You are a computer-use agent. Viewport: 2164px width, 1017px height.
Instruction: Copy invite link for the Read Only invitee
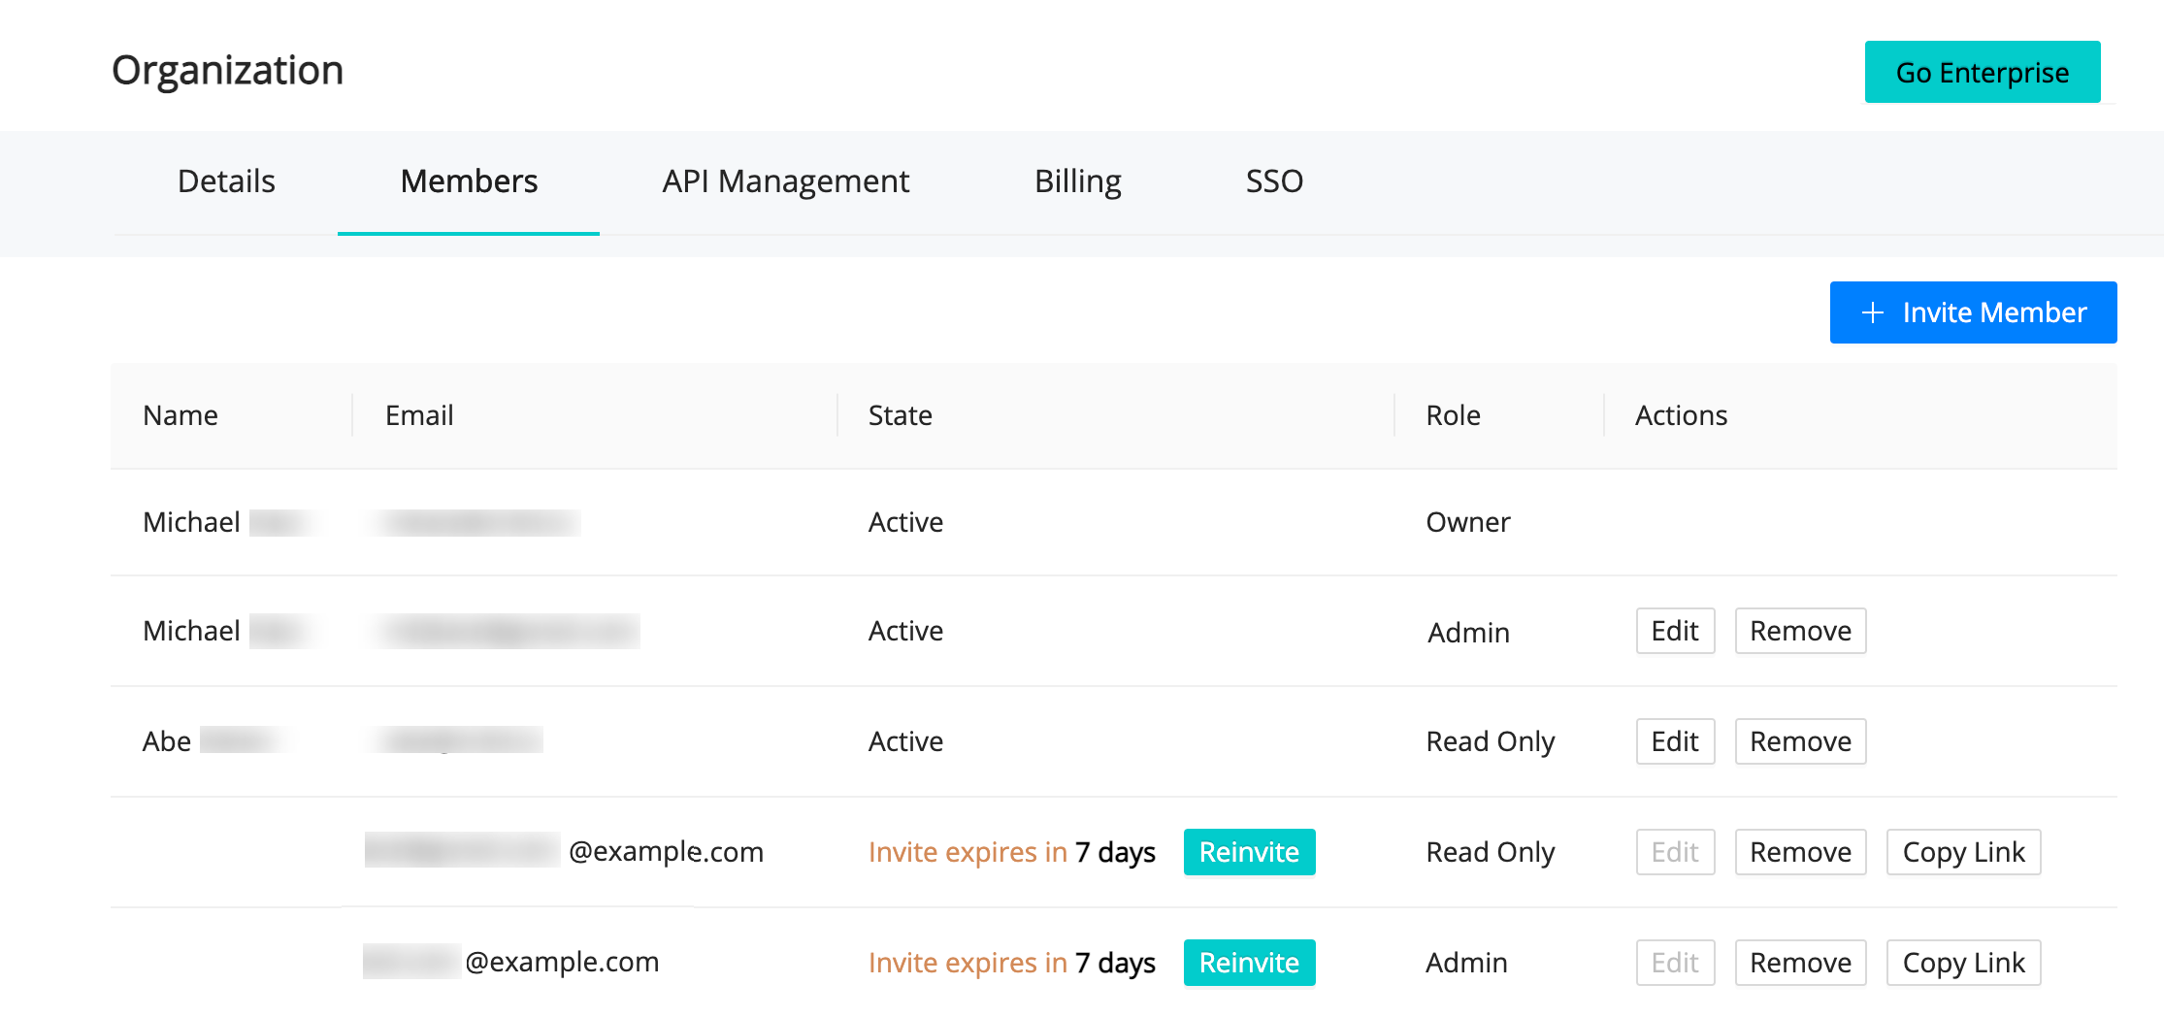point(1963,852)
